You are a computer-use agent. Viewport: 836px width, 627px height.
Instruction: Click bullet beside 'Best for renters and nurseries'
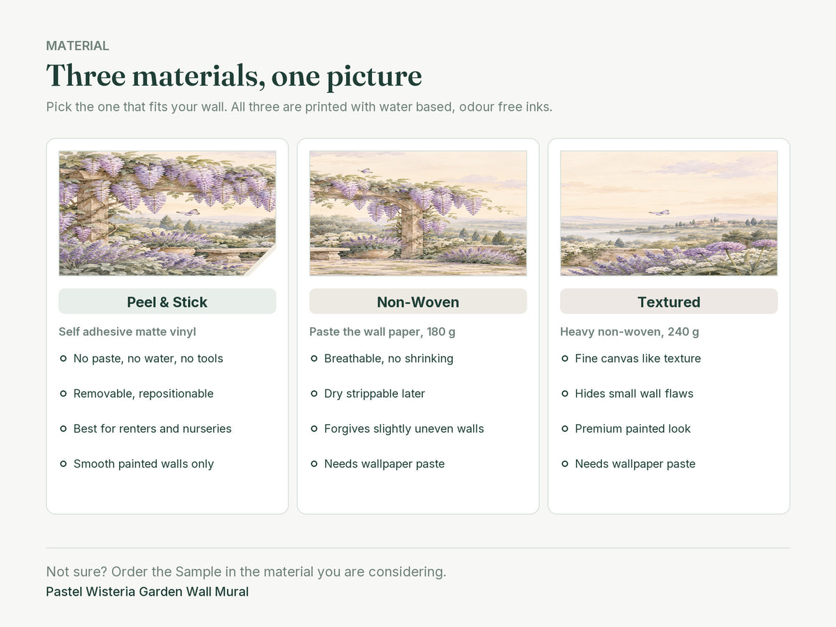(63, 428)
